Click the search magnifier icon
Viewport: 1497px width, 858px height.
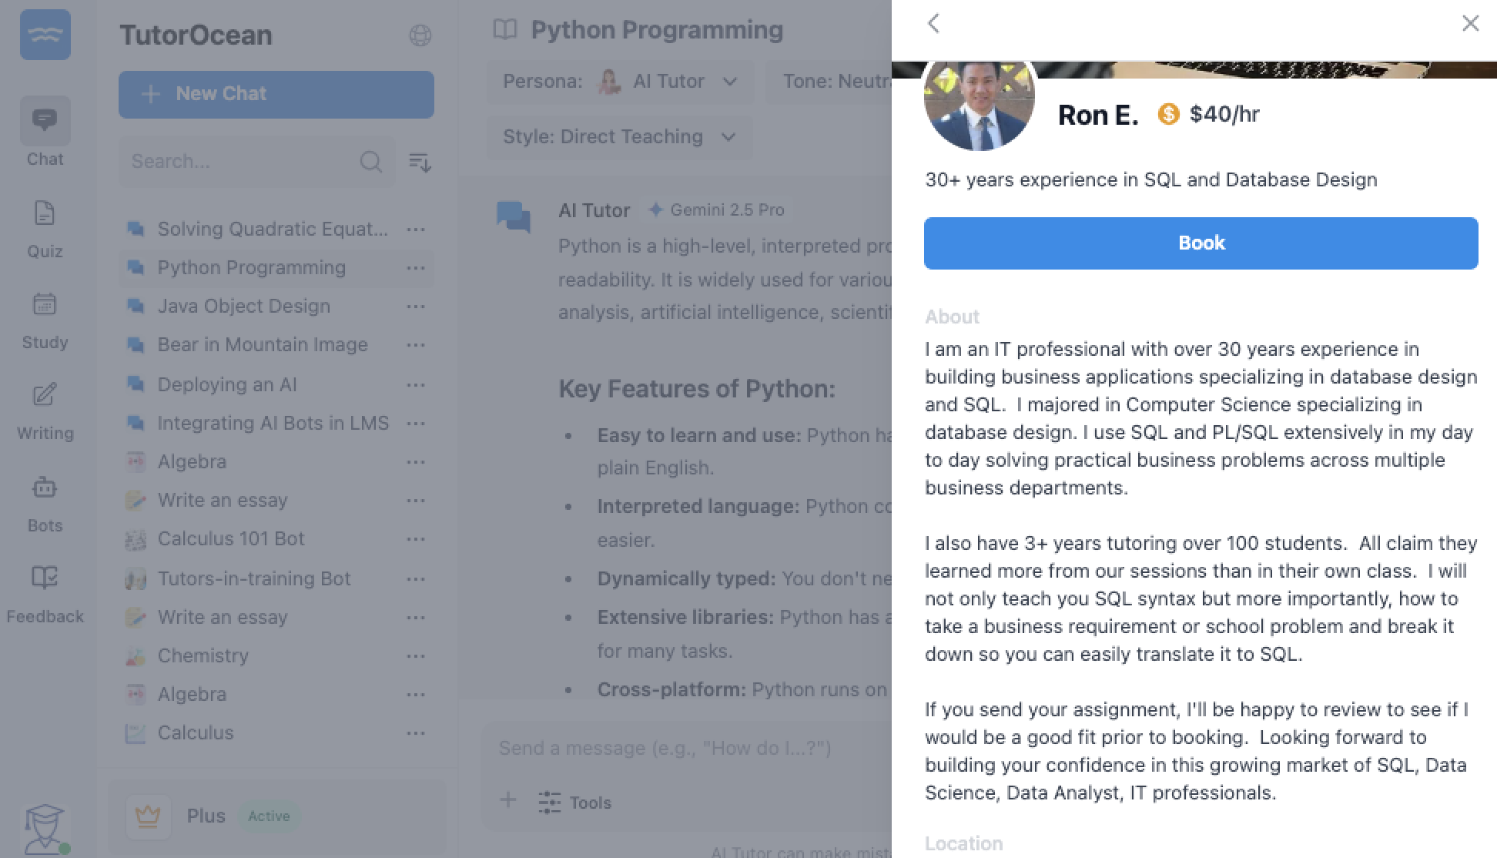(370, 162)
